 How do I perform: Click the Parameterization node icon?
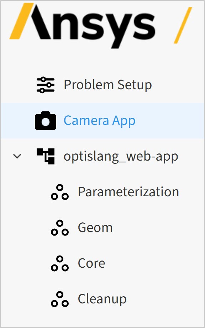(60, 192)
